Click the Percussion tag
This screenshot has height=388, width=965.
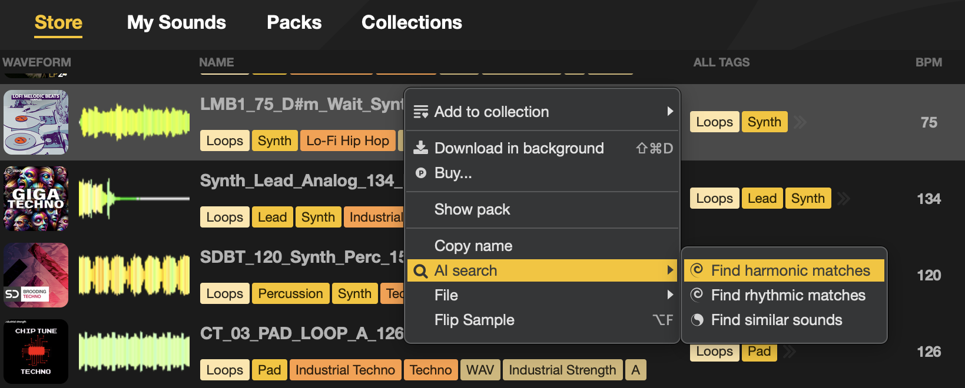pyautogui.click(x=290, y=293)
